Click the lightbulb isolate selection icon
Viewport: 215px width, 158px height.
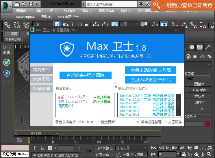(x=35, y=148)
